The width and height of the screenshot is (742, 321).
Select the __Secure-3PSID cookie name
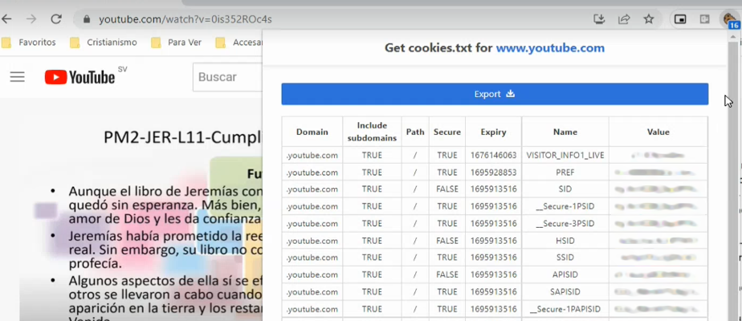pyautogui.click(x=565, y=224)
